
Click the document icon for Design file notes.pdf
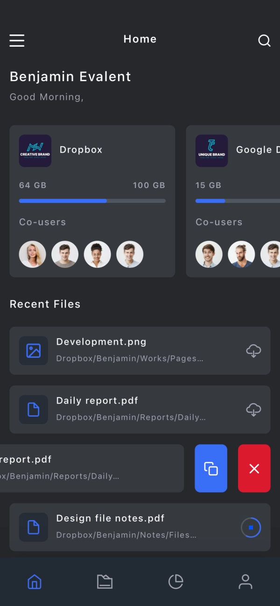point(34,527)
